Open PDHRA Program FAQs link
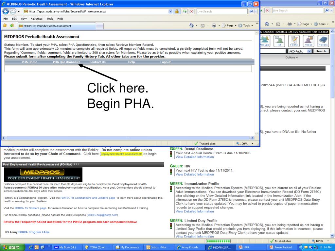The height and width of the screenshot is (251, 335). coord(34,232)
